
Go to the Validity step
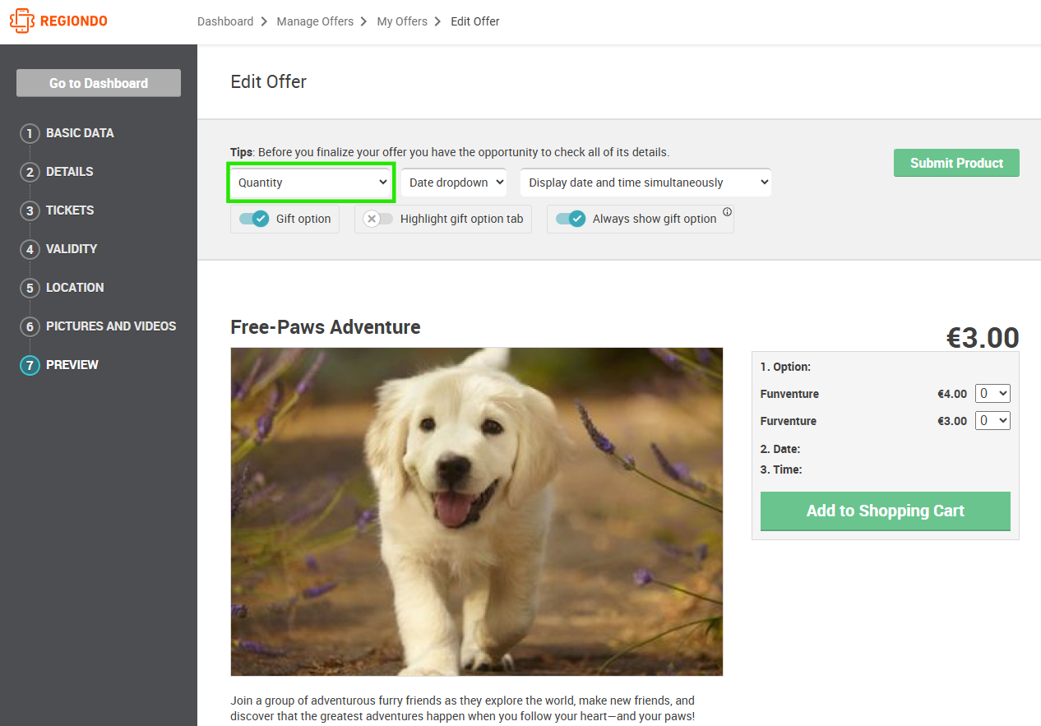[72, 249]
